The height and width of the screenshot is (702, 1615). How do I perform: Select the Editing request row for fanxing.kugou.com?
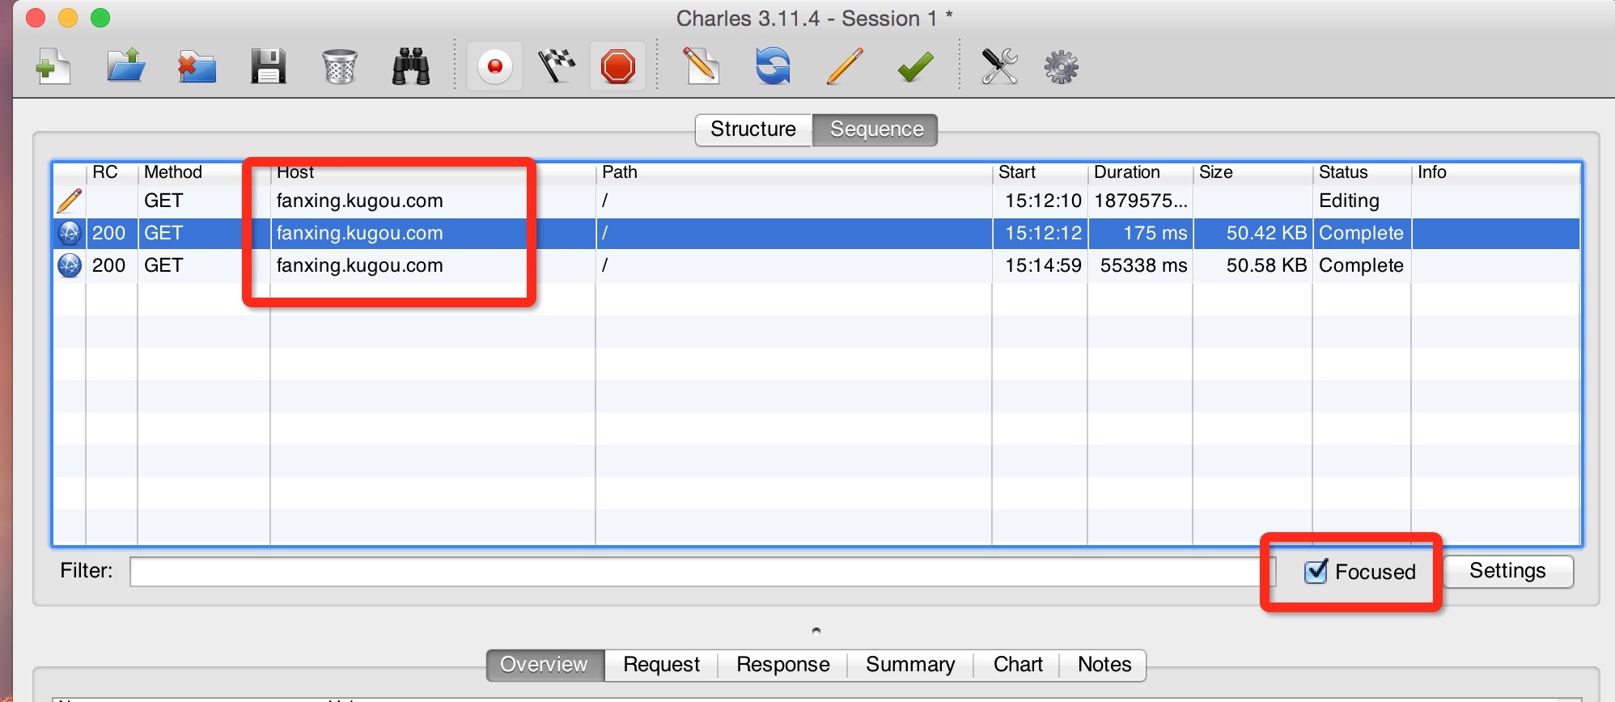point(816,201)
